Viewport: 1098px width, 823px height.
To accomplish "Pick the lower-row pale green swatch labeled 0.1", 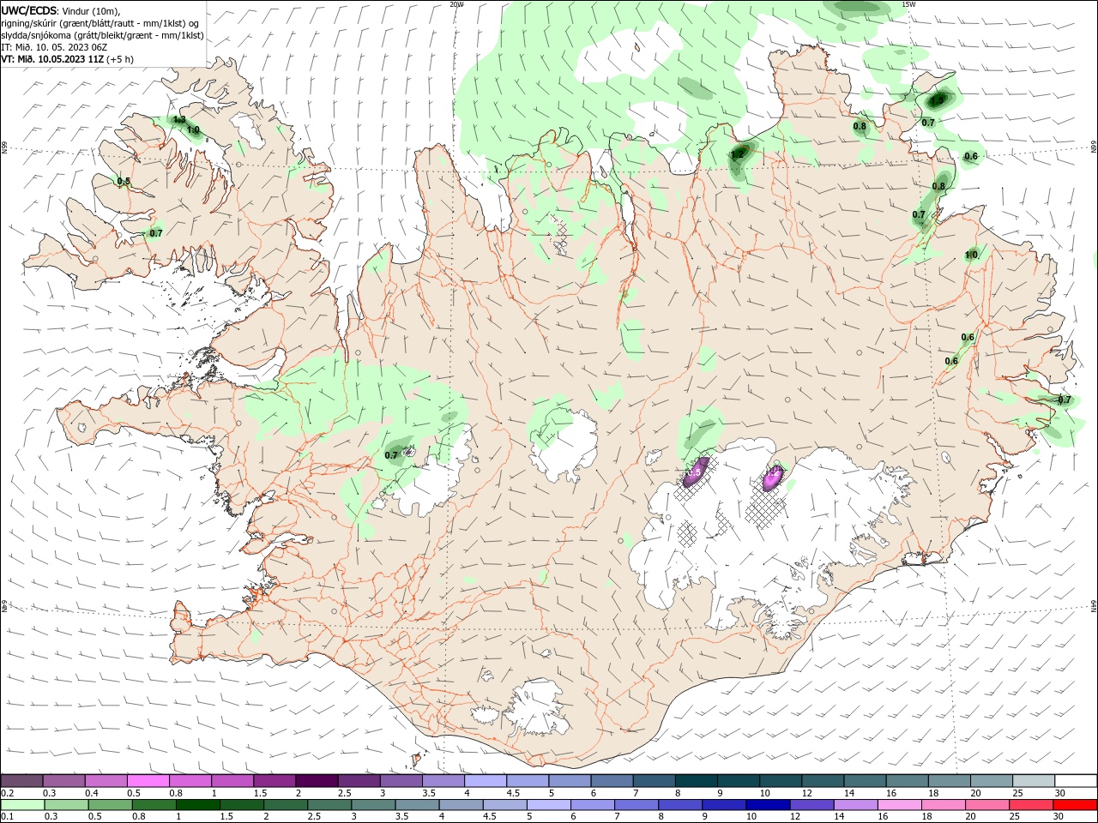I will point(22,805).
